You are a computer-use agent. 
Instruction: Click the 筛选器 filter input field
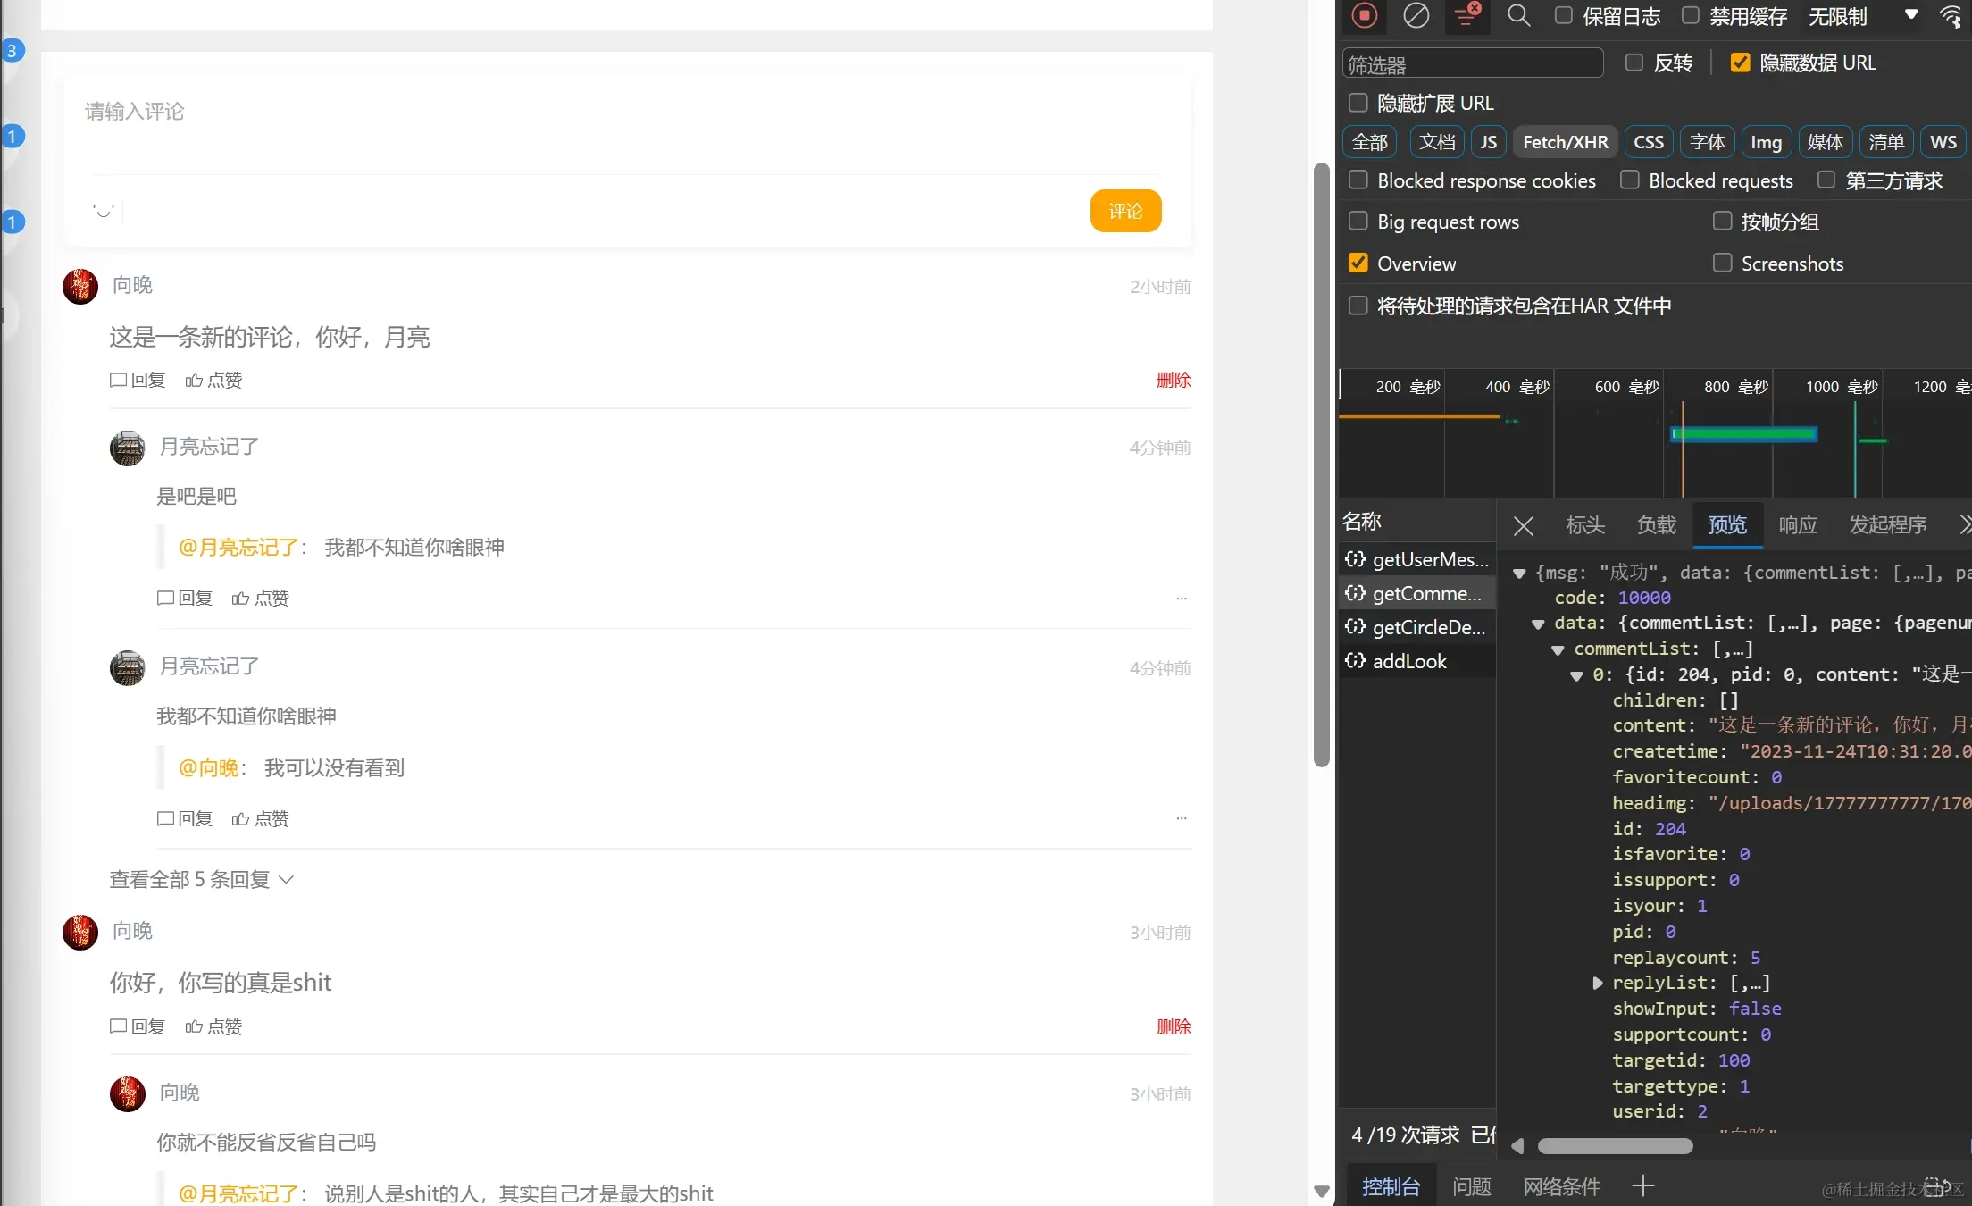(1472, 63)
